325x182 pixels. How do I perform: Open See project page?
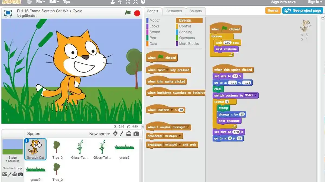tap(303, 11)
